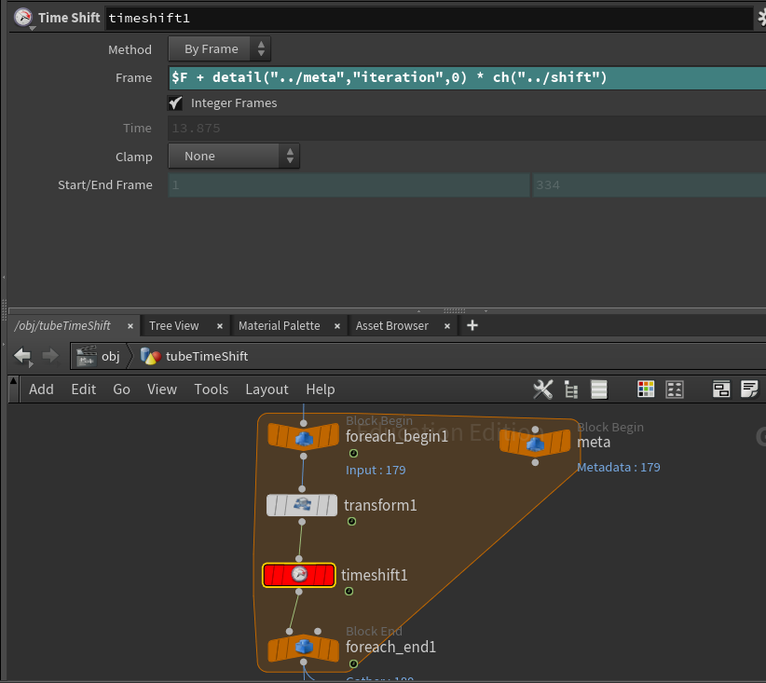The height and width of the screenshot is (683, 766).
Task: Click the sticky note icon
Action: (749, 389)
